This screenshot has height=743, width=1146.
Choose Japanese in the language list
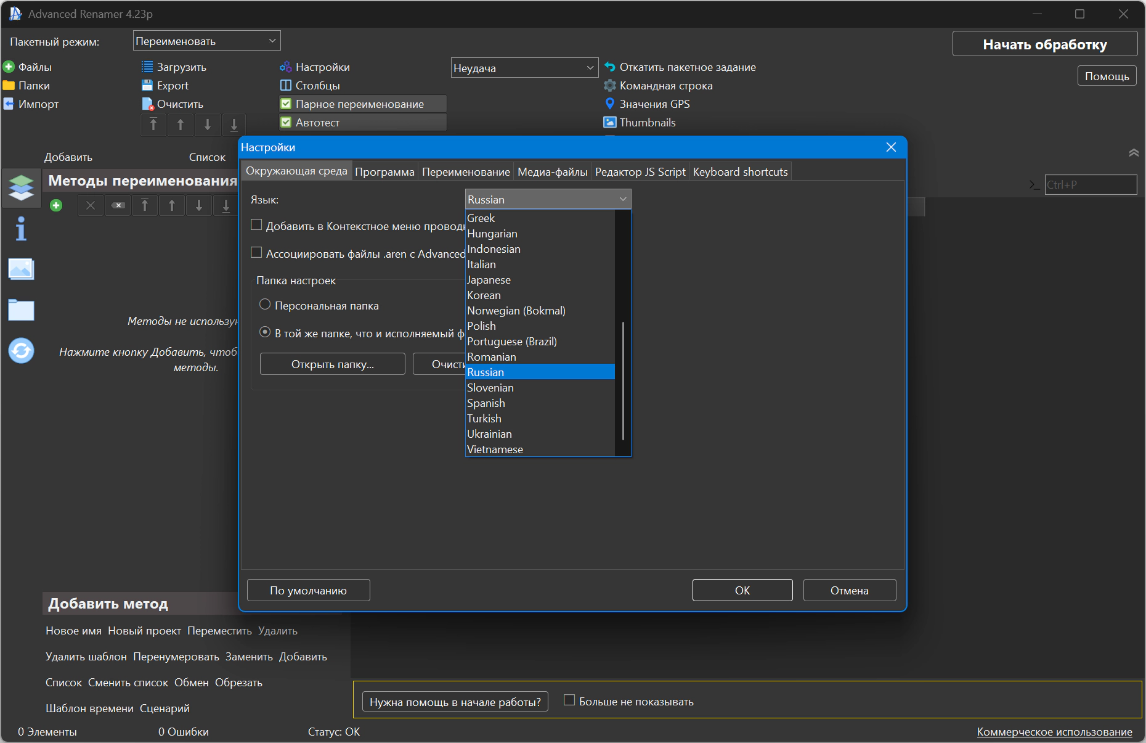[x=540, y=280]
